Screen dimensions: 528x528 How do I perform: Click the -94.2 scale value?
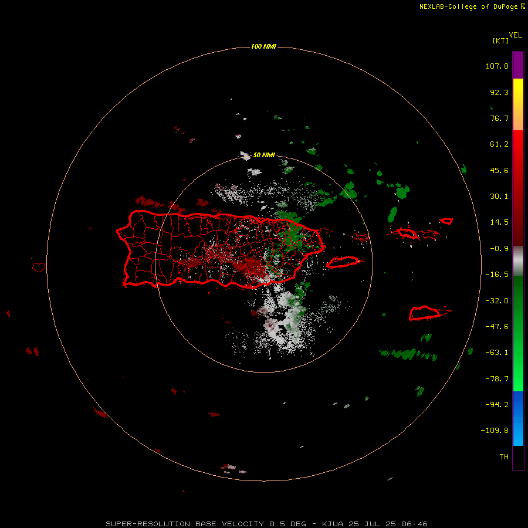coord(497,405)
